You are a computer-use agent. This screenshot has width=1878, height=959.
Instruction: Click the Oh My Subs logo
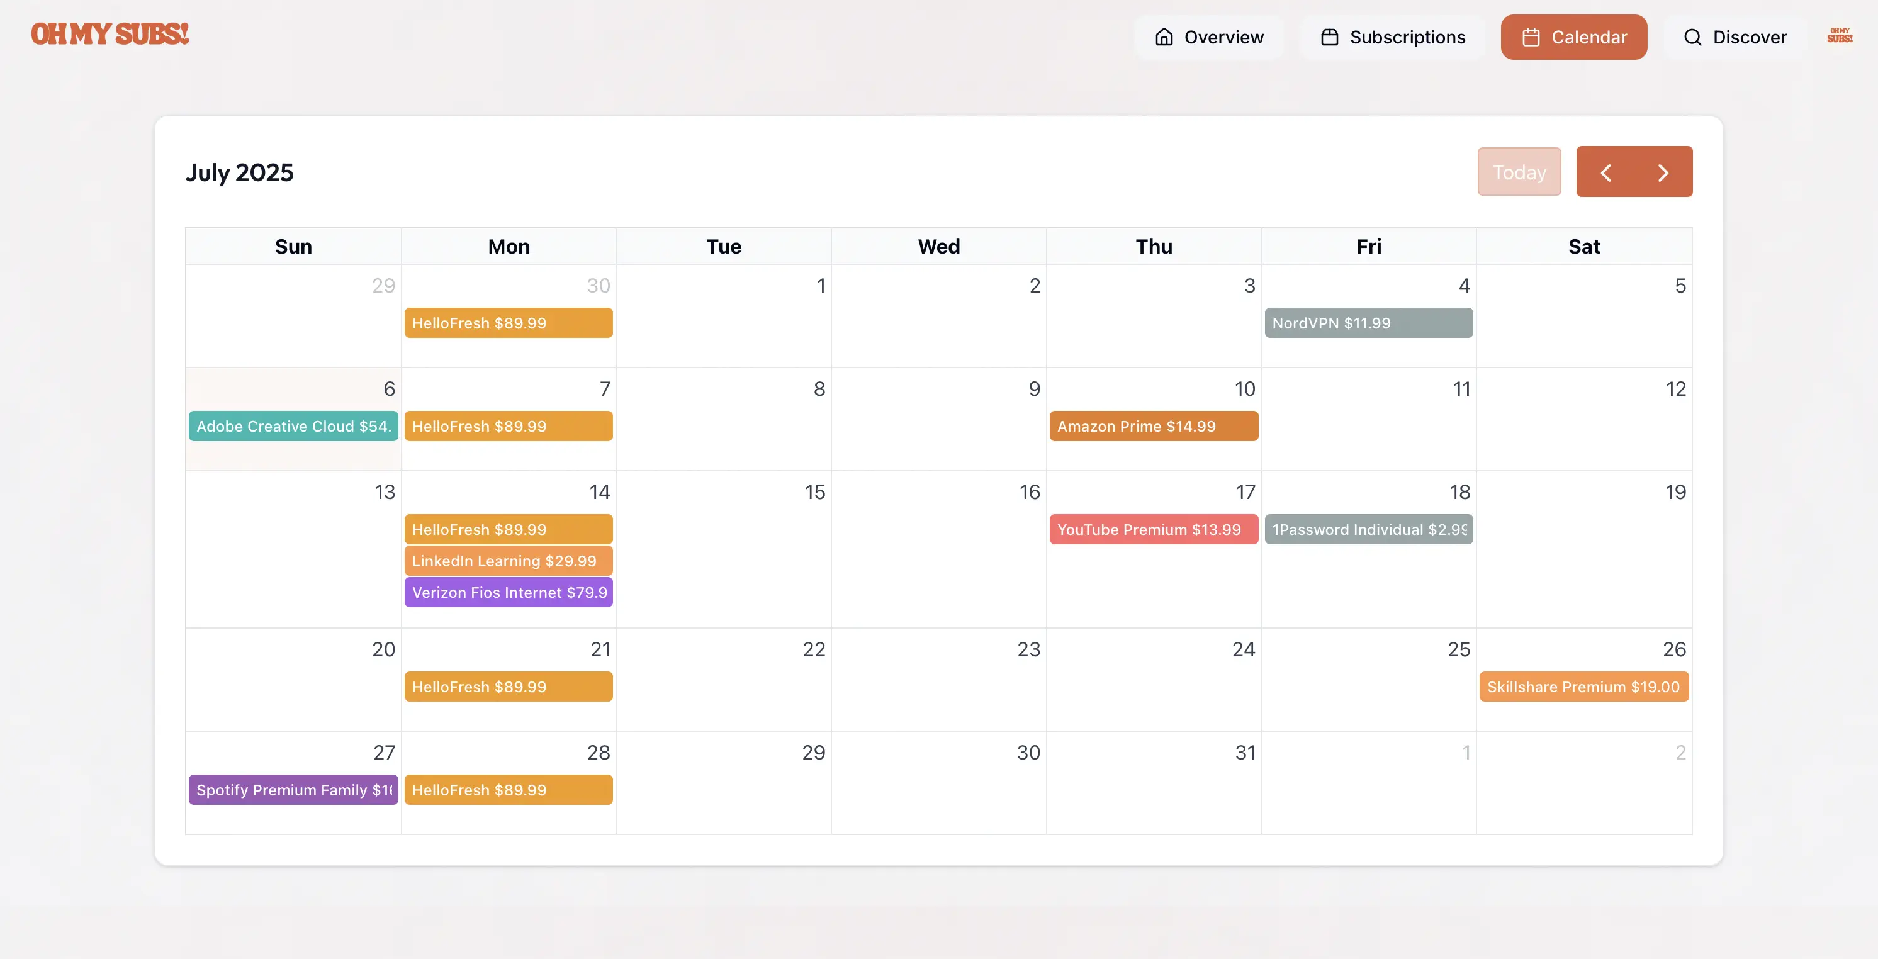point(110,34)
